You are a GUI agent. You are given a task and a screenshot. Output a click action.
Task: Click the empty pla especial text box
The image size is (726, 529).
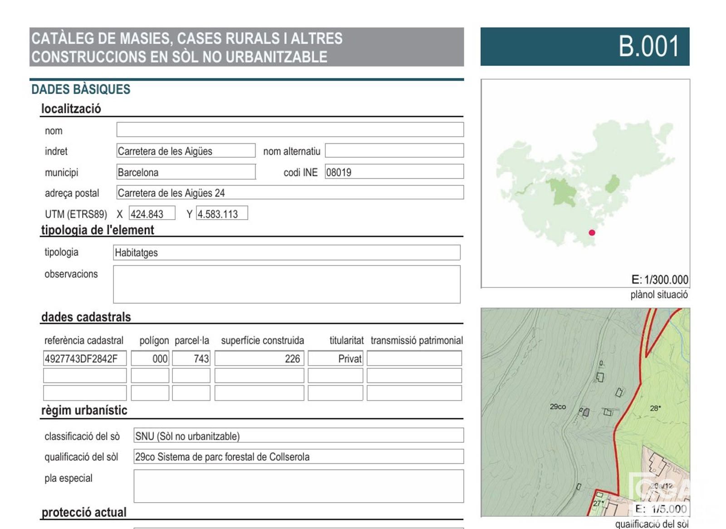[x=298, y=486]
